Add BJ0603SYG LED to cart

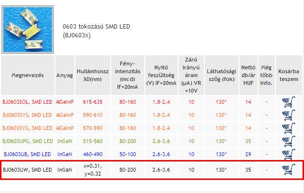pos(288,128)
